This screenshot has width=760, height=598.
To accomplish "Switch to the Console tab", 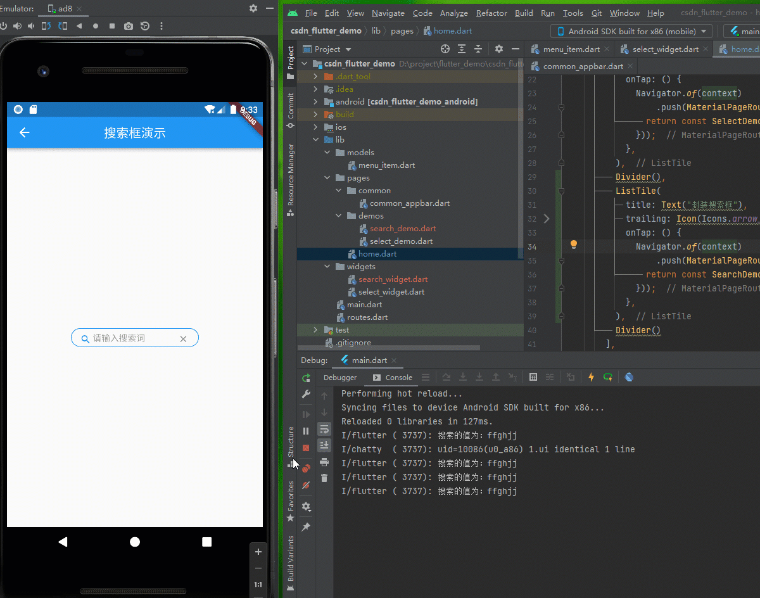I will pos(393,378).
